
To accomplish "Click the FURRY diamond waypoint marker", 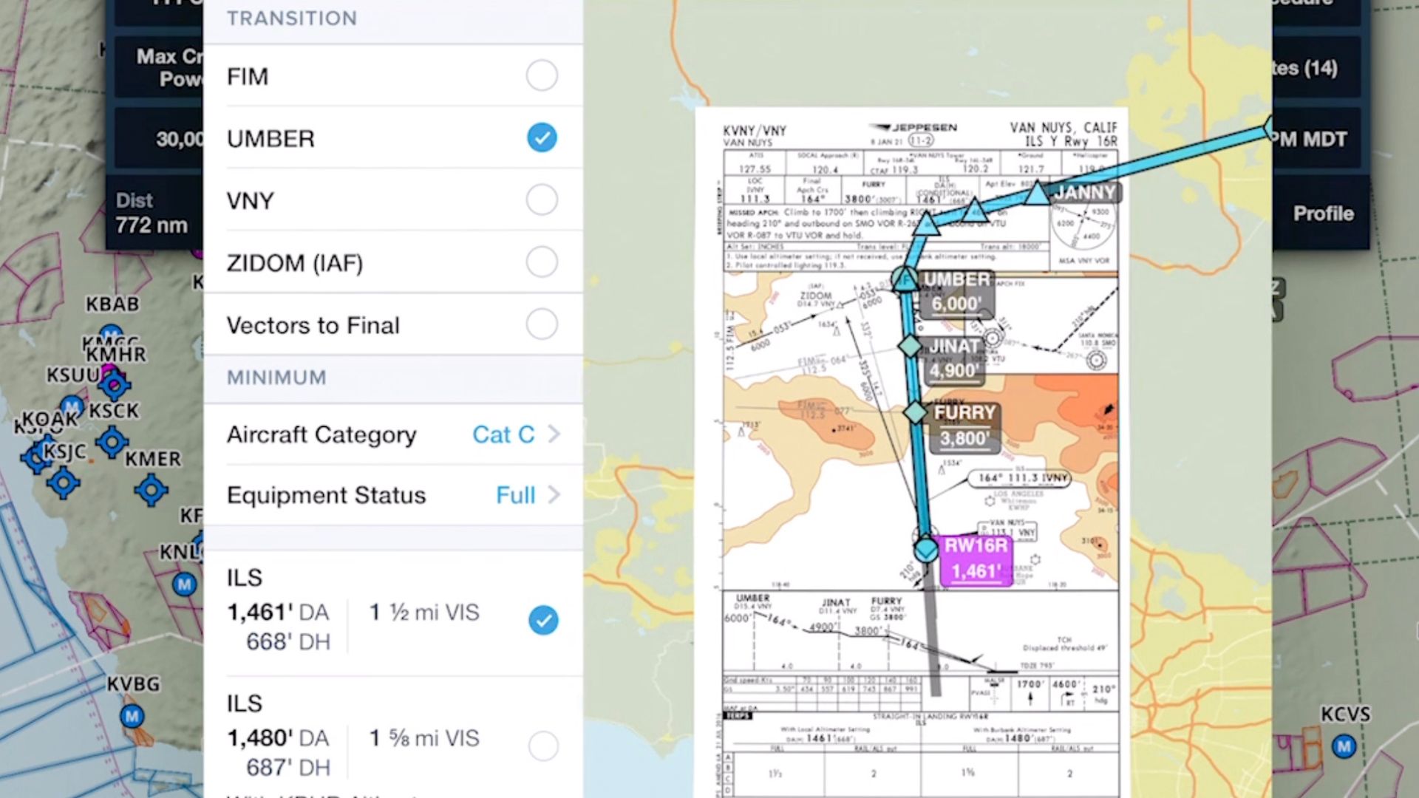I will point(916,412).
